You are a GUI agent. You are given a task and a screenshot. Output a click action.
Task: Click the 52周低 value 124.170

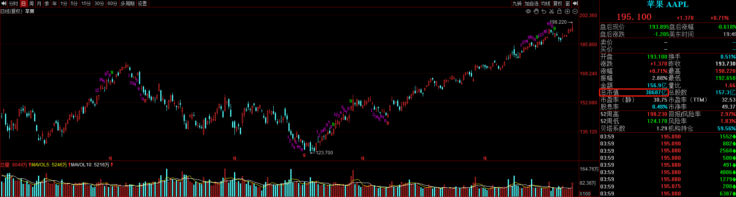pyautogui.click(x=657, y=121)
